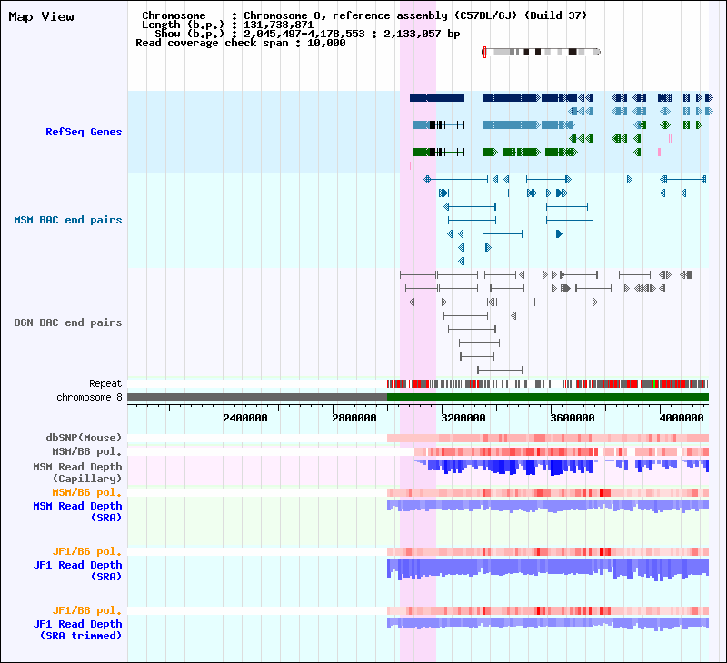Click the green assembled segment of chromosome 8 bar

pyautogui.click(x=548, y=398)
